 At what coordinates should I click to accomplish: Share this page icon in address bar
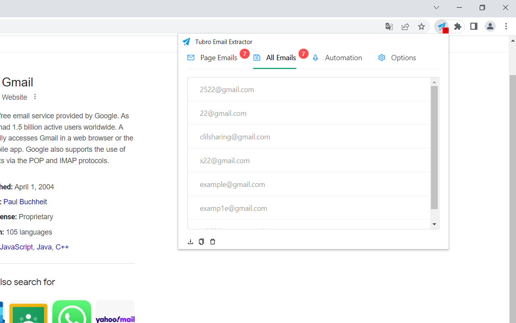click(405, 27)
